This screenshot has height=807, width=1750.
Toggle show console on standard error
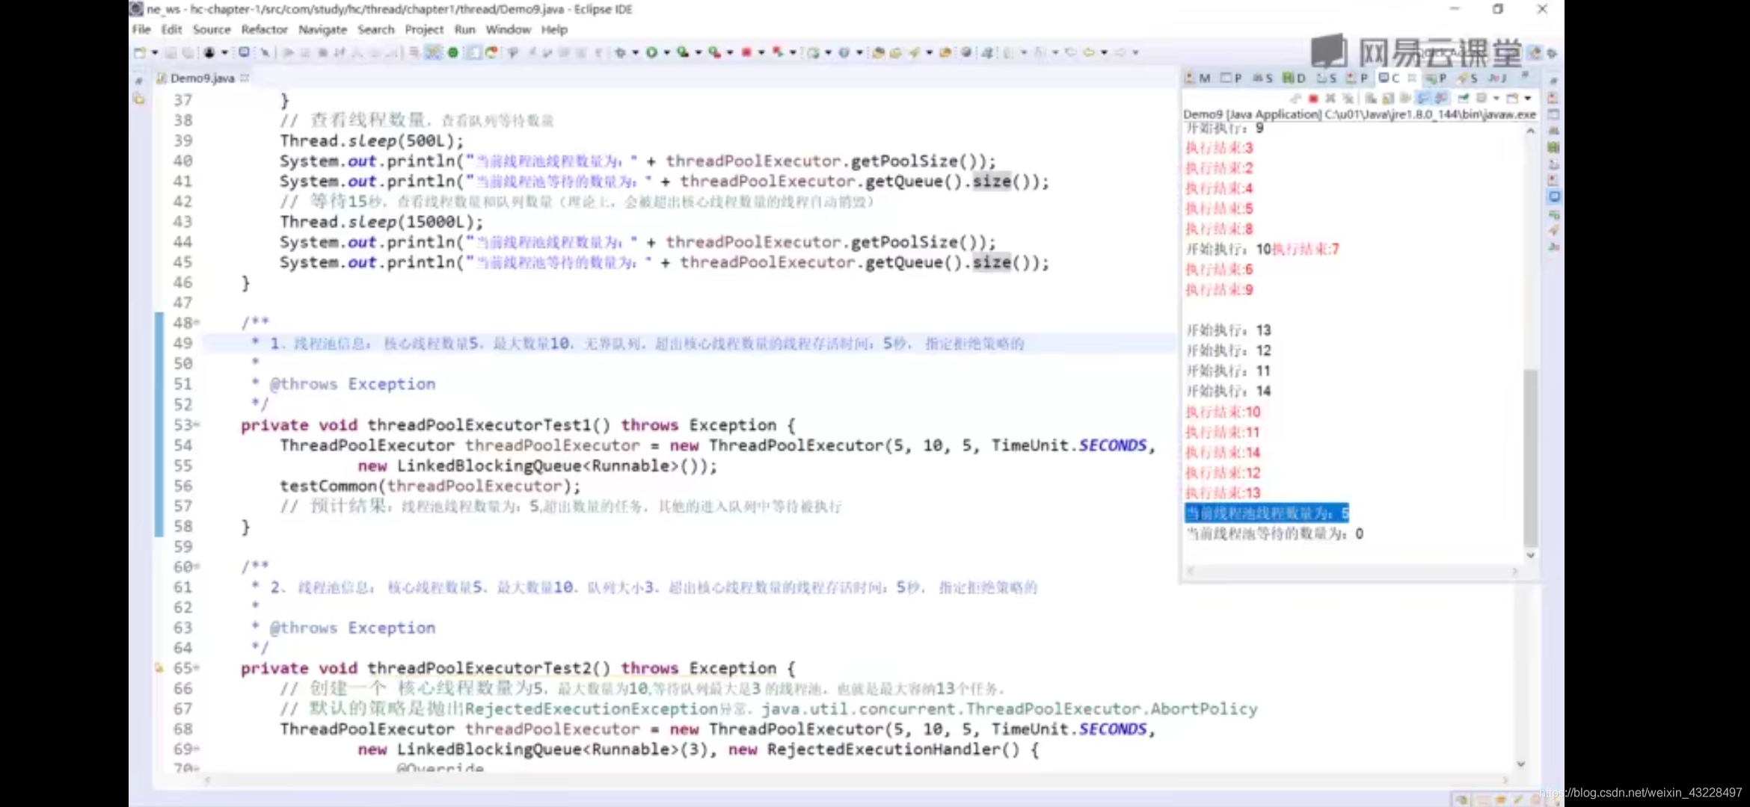(x=1442, y=98)
